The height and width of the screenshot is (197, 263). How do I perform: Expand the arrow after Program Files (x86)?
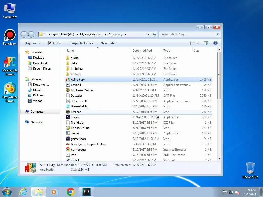(77, 35)
